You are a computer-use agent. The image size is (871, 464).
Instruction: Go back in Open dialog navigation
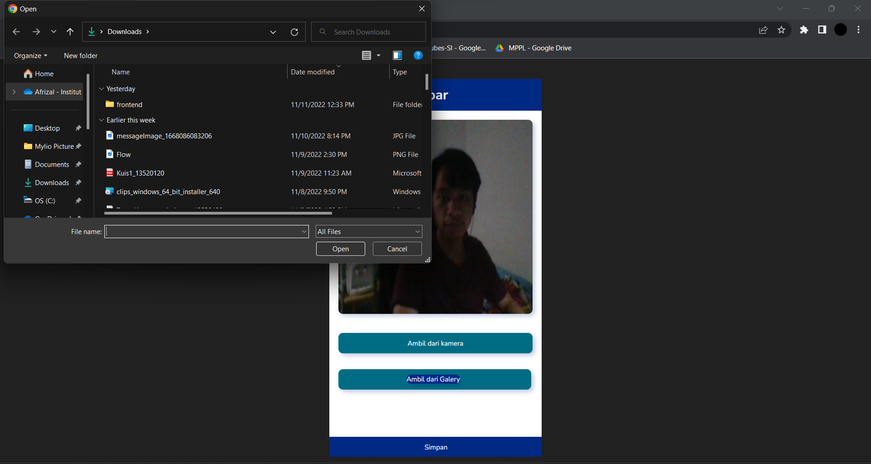tap(16, 32)
